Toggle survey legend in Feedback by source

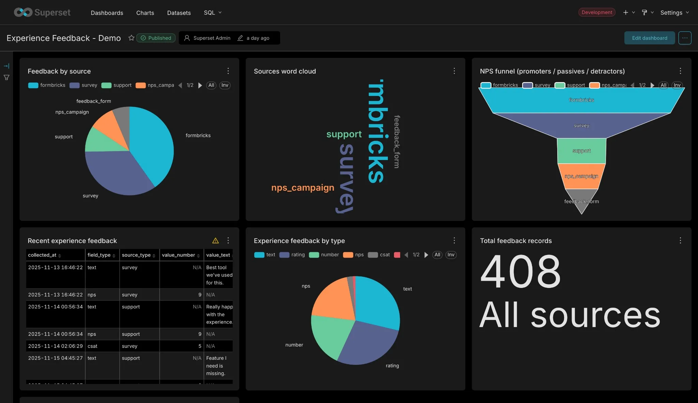(x=84, y=85)
